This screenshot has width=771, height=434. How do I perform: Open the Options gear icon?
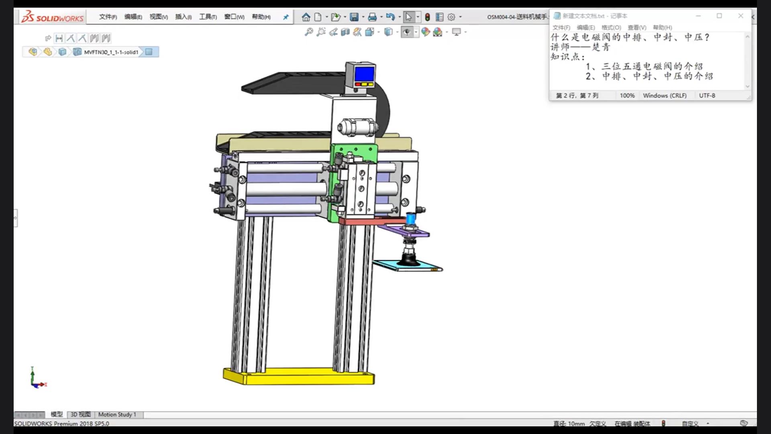(451, 17)
